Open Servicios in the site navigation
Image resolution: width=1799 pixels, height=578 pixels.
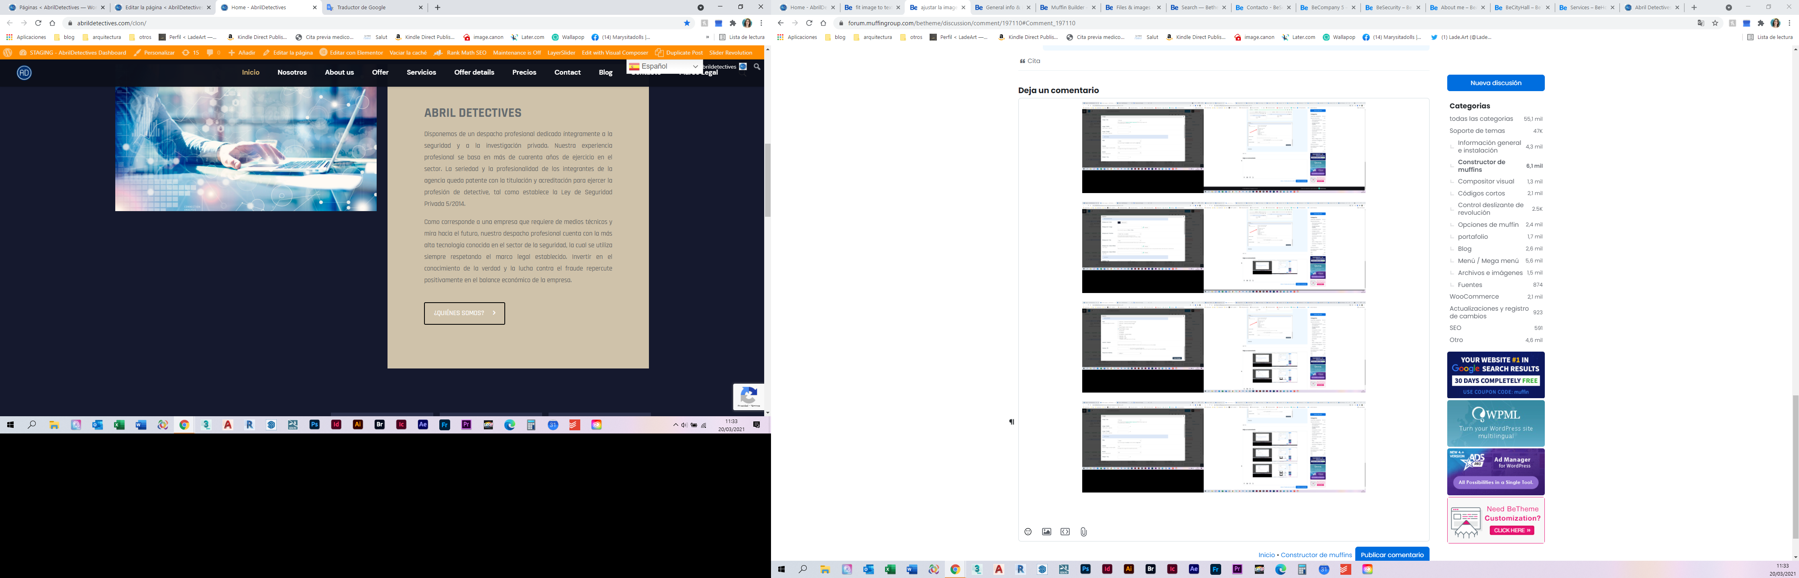pyautogui.click(x=421, y=73)
